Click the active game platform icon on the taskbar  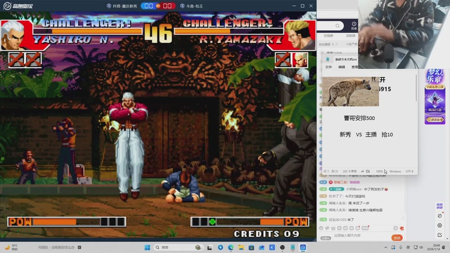pyautogui.click(x=303, y=247)
